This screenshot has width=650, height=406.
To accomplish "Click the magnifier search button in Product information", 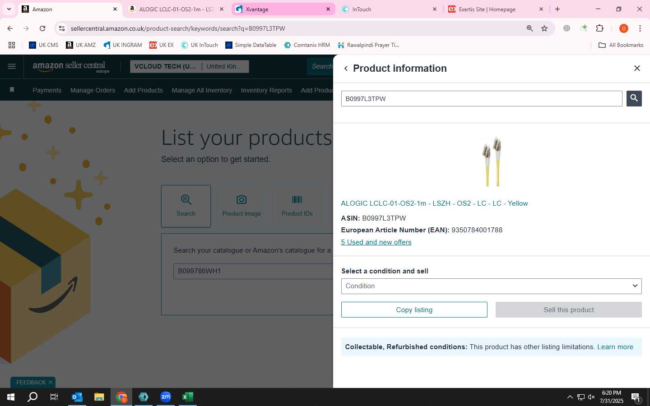I will tap(634, 98).
